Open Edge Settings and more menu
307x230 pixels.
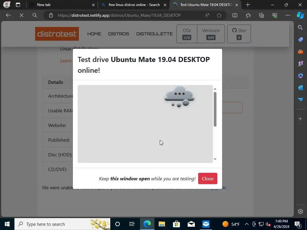(288, 15)
